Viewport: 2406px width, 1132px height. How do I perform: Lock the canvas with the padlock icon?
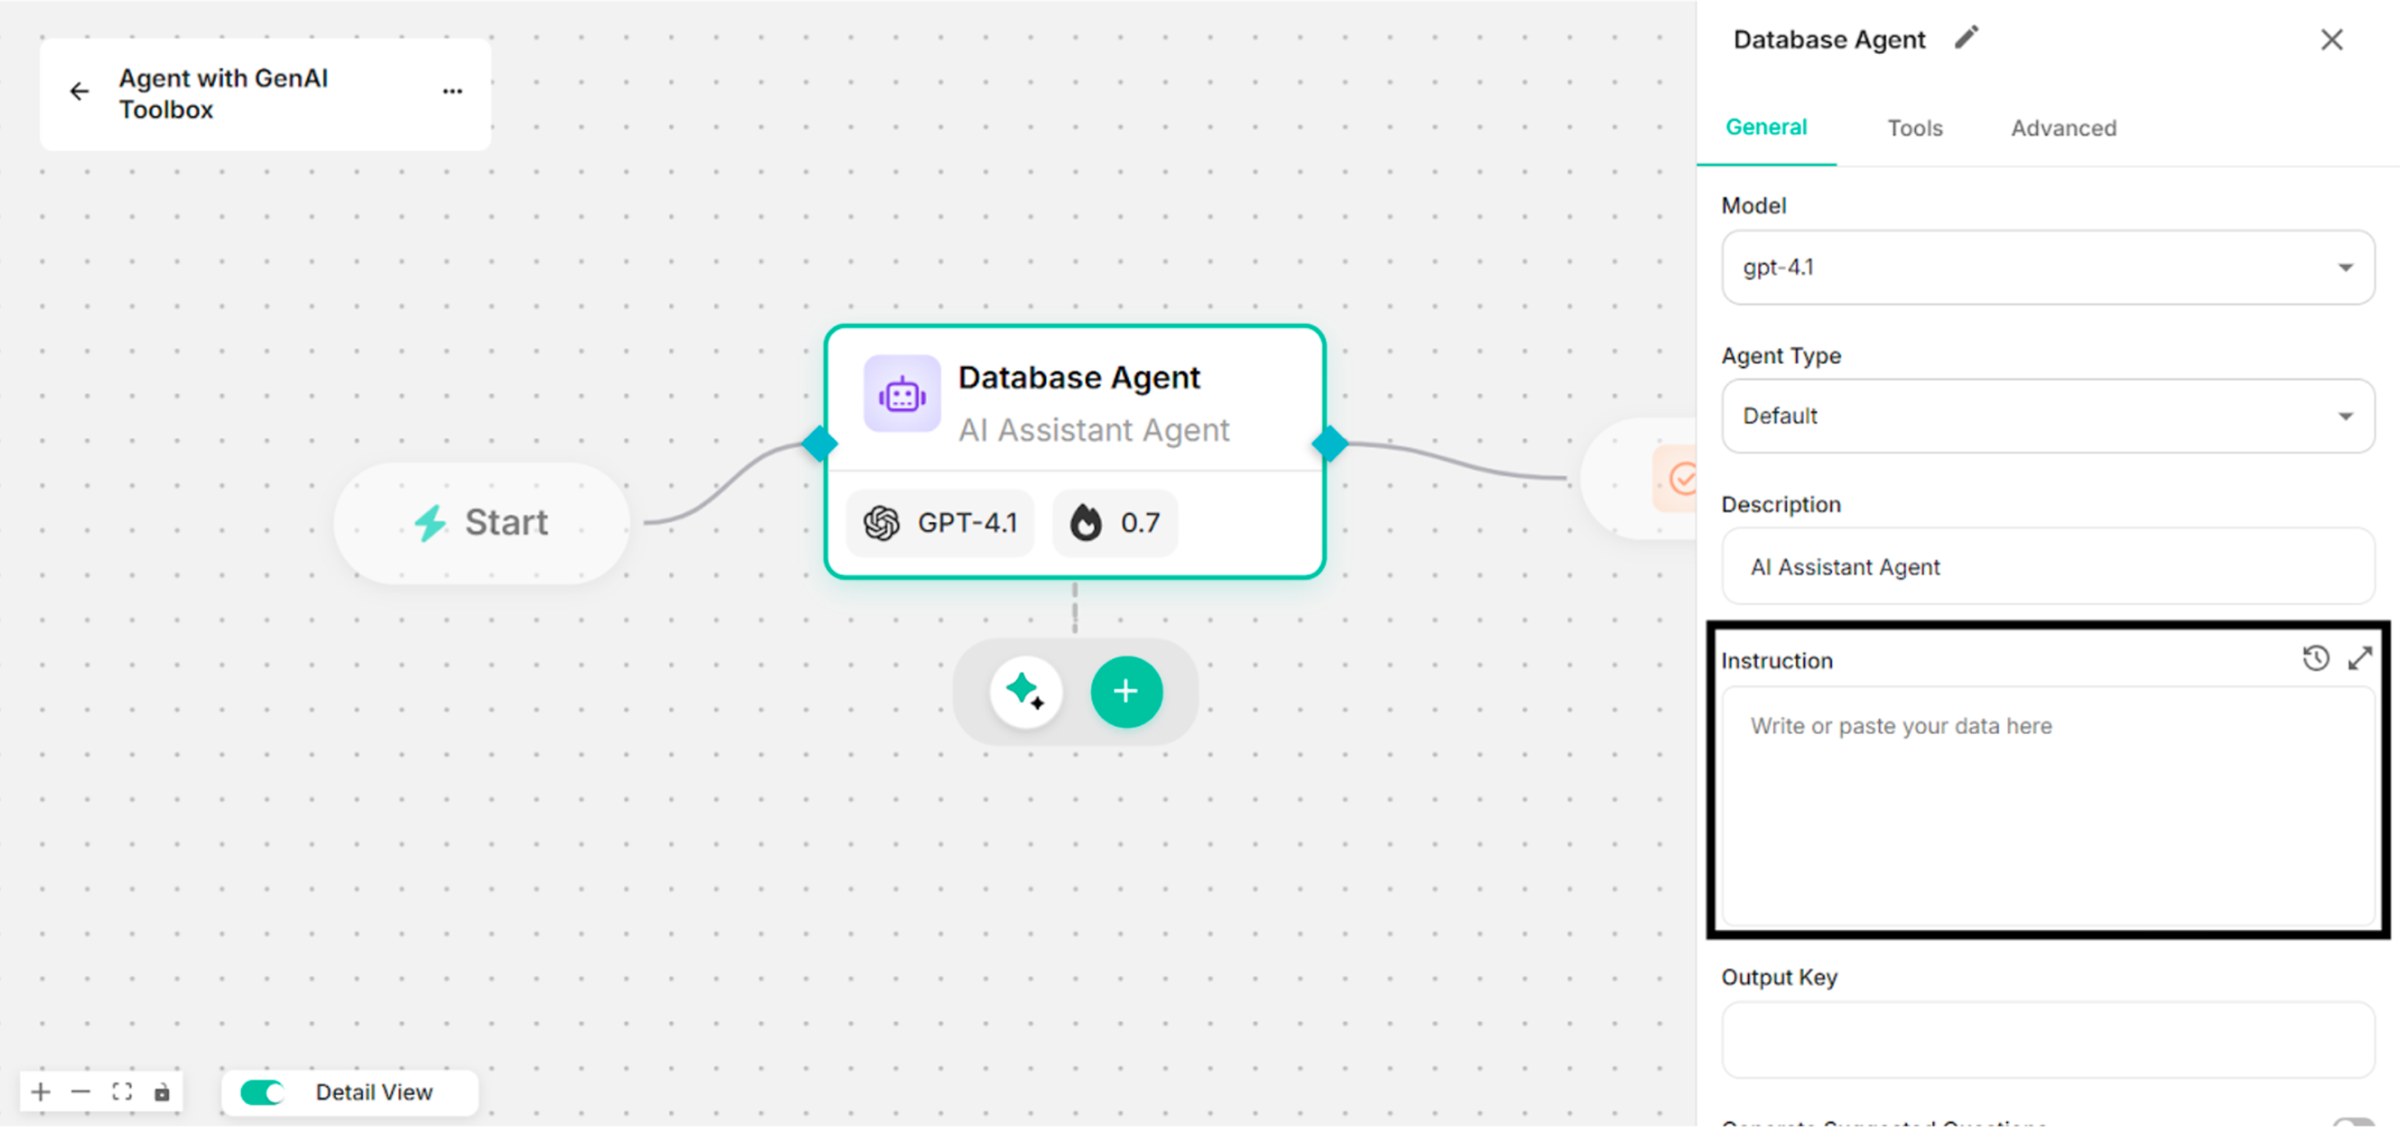[x=162, y=1092]
